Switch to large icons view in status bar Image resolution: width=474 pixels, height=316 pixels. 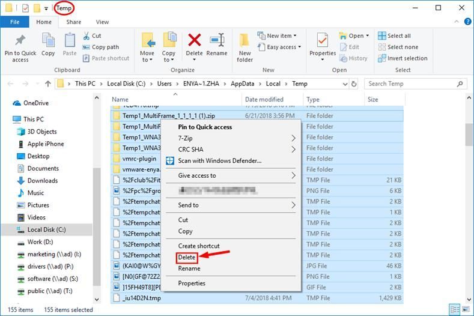(x=466, y=309)
